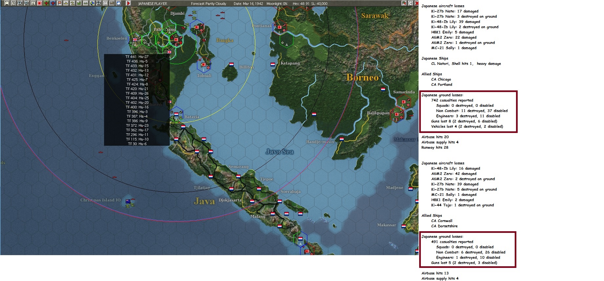Click the 'TF 372: Ha-23' list entry
This screenshot has height=281, width=604.
137,125
